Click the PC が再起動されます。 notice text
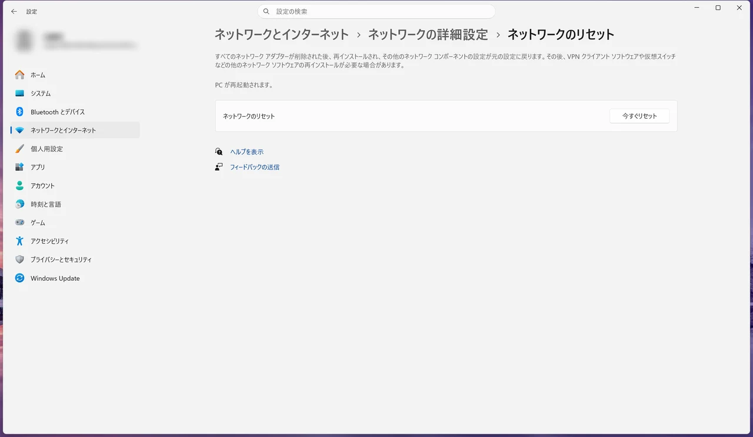753x437 pixels. tap(244, 85)
